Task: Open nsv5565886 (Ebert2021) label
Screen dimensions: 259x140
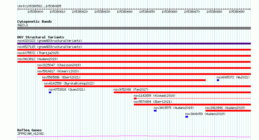Action: point(61,77)
